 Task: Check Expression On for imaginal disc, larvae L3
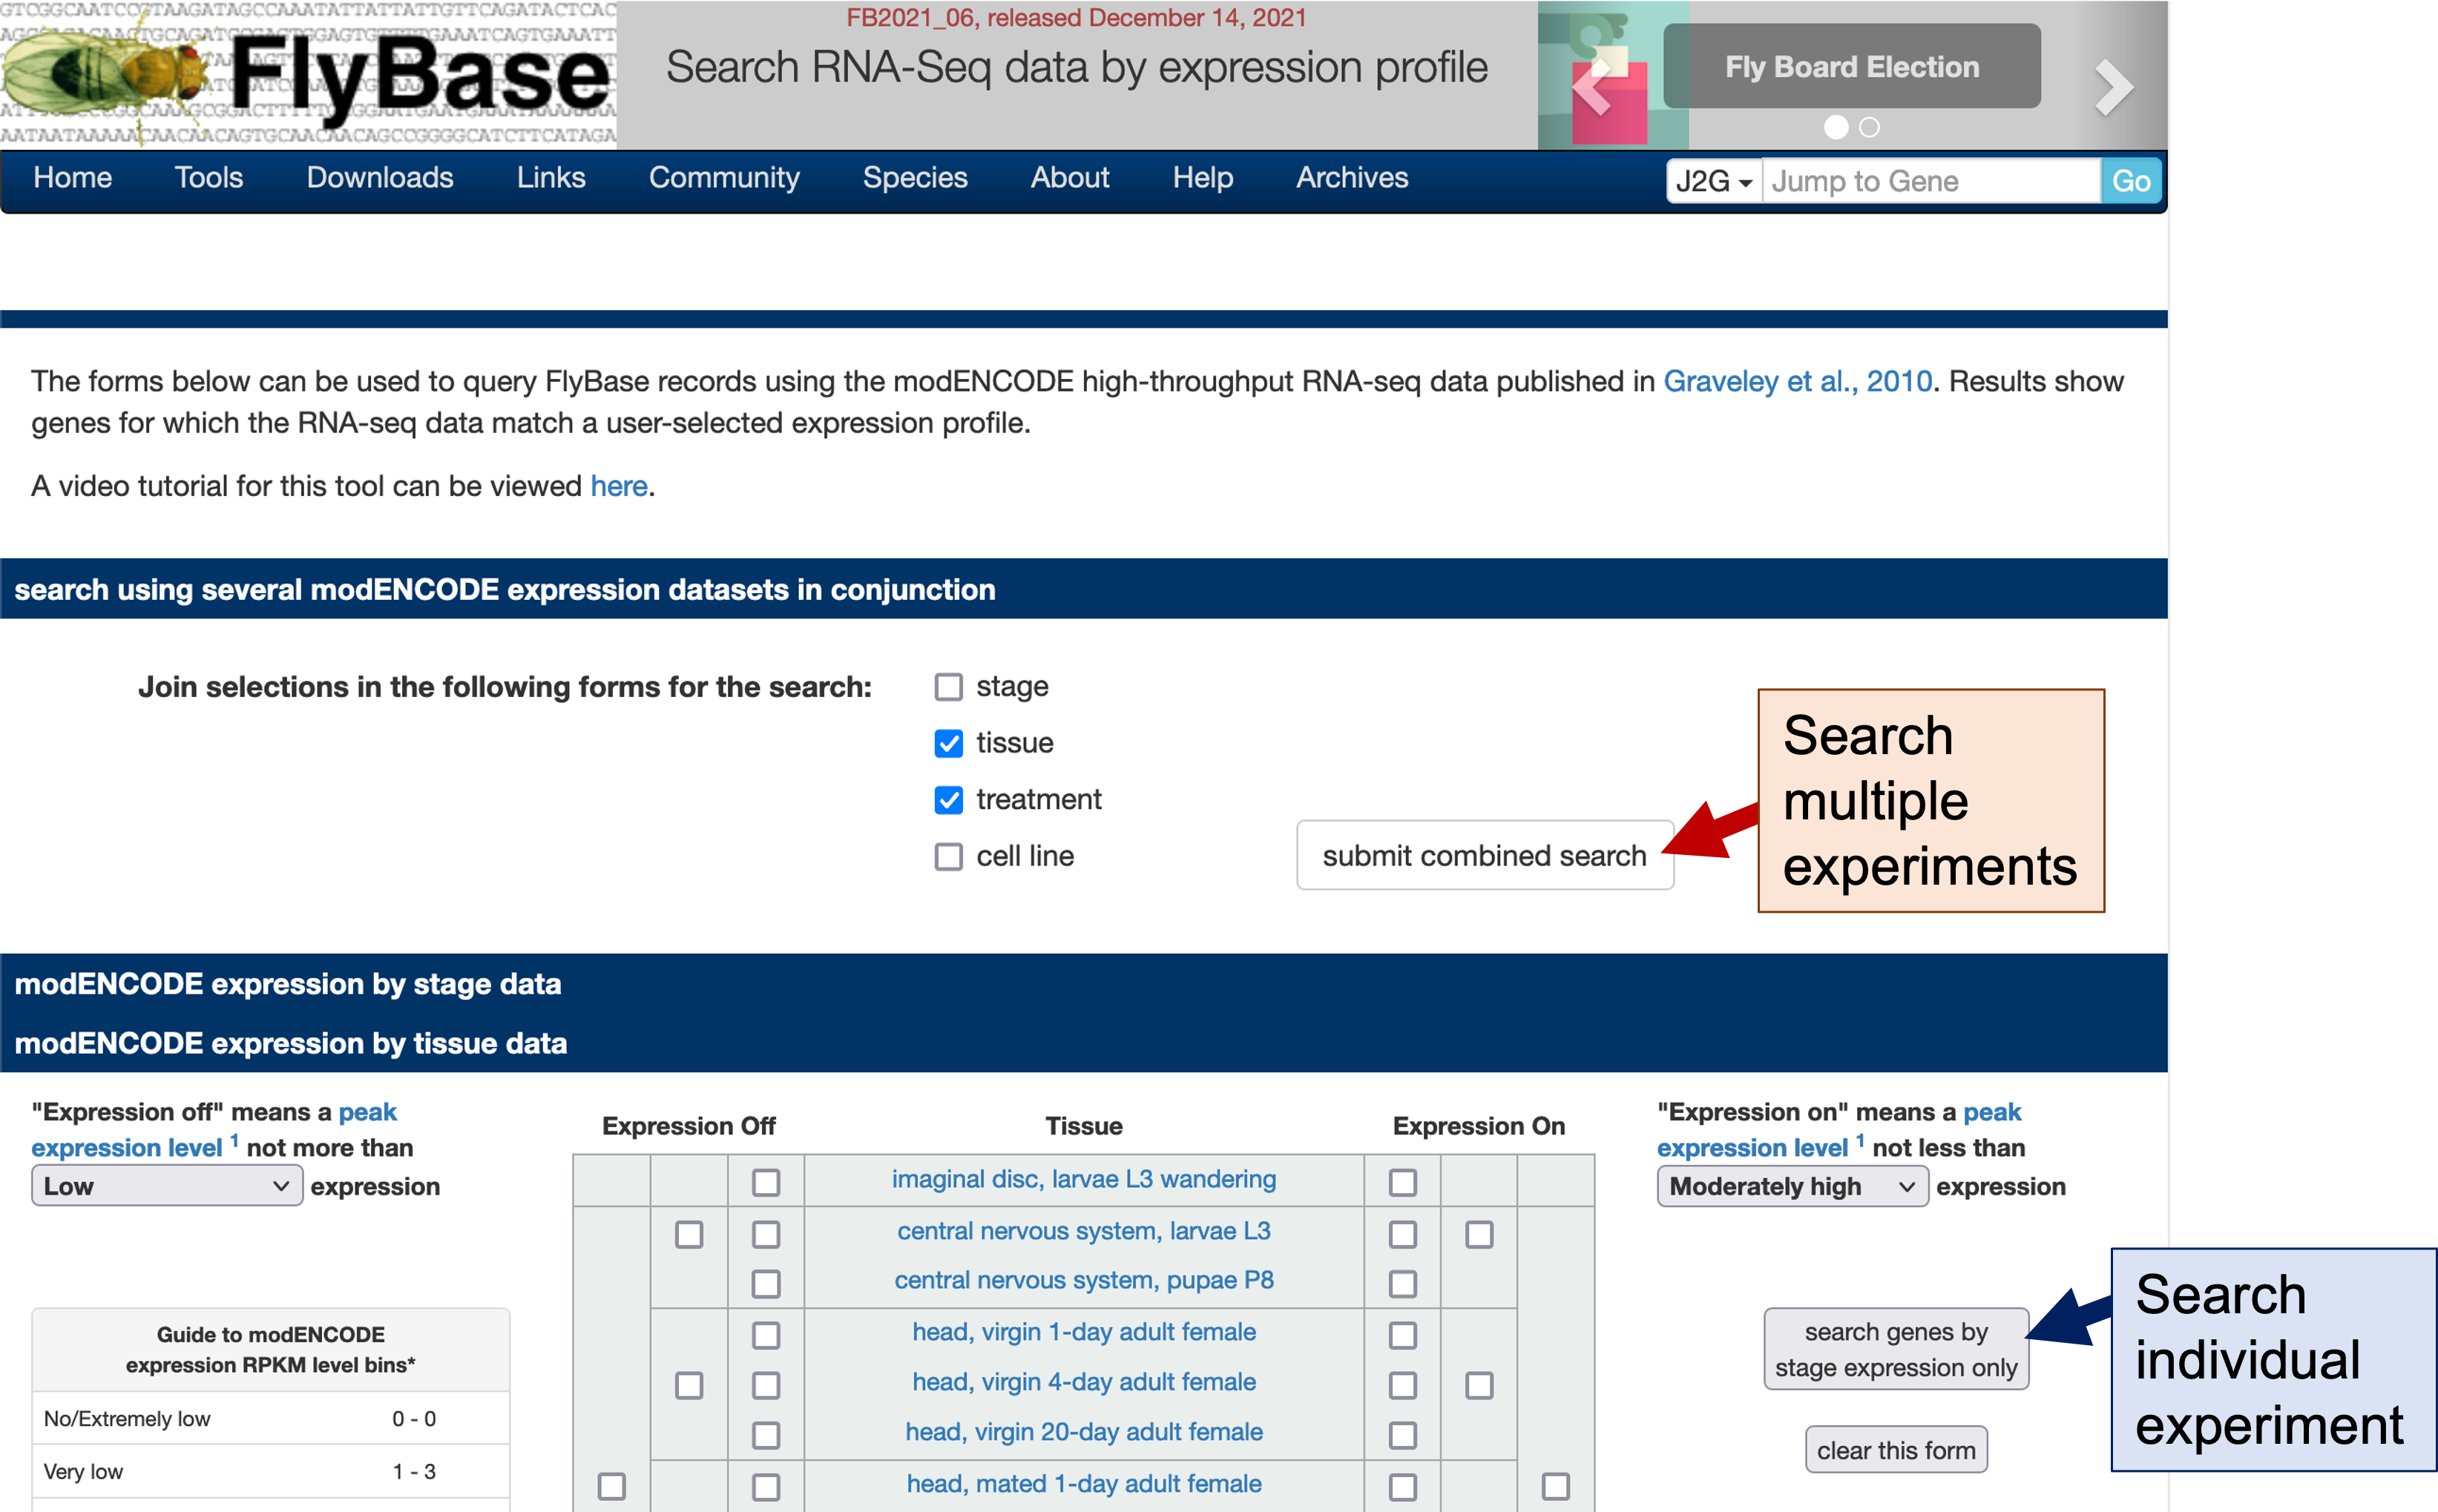[x=1402, y=1182]
